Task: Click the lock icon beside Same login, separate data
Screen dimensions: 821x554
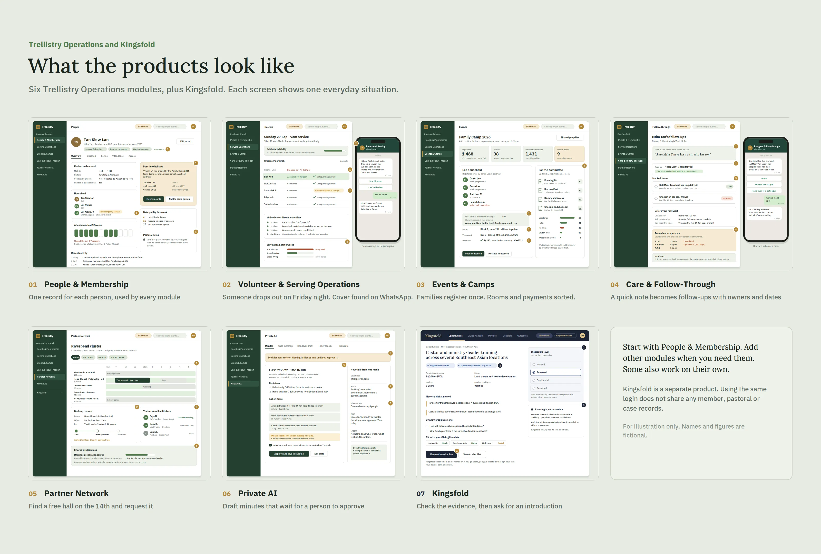Action: 532,409
